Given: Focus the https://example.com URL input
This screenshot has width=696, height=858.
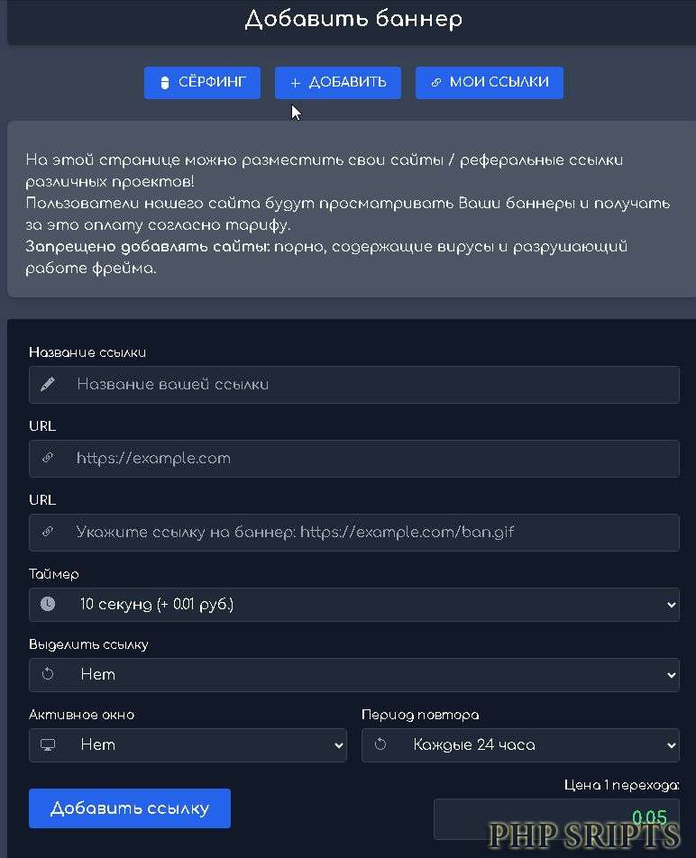Looking at the screenshot, I should pyautogui.click(x=354, y=459).
